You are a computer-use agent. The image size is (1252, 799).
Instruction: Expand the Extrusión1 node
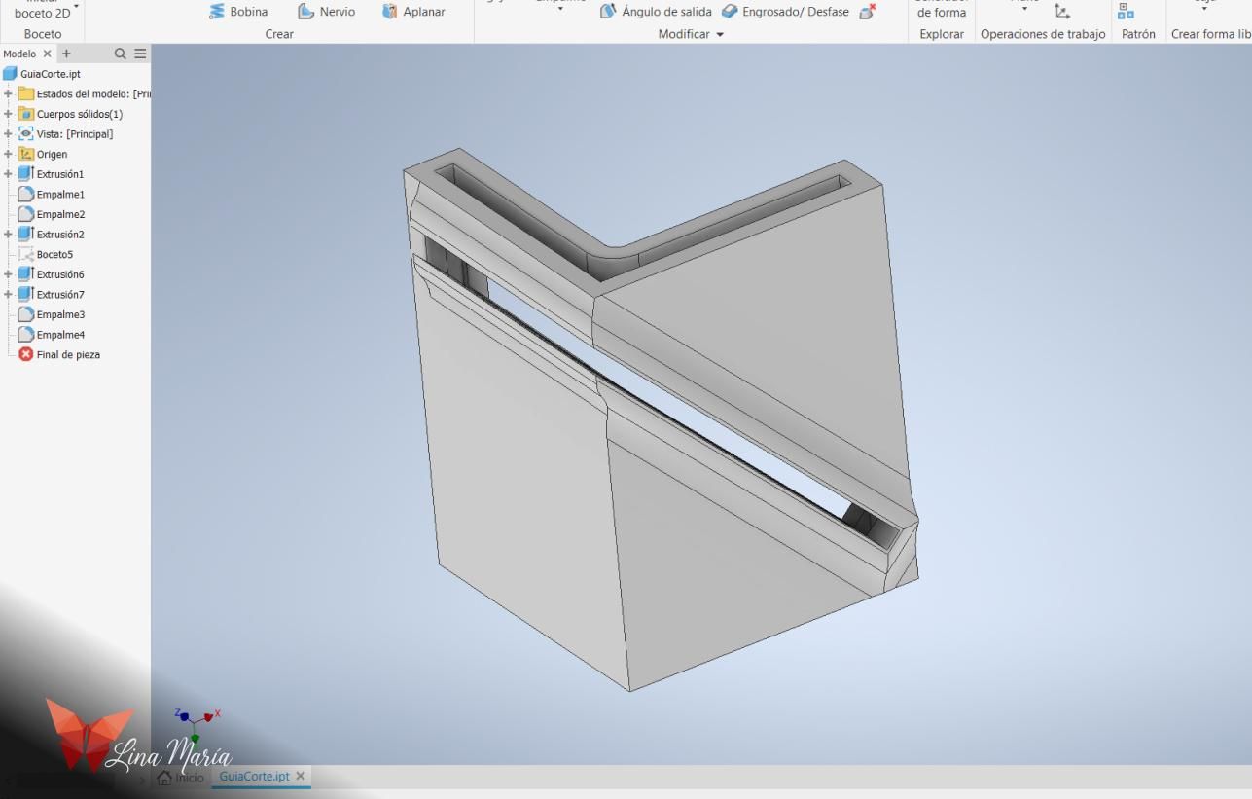(8, 174)
